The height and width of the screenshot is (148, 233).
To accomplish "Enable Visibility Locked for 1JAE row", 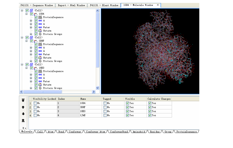I will coord(35,115).
